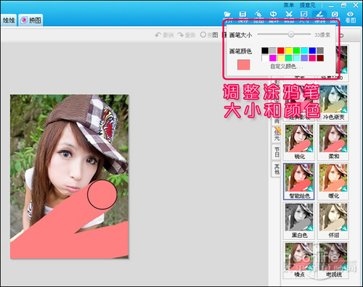Pick the mint green brush color swatch
This screenshot has height=287, width=363.
click(289, 58)
